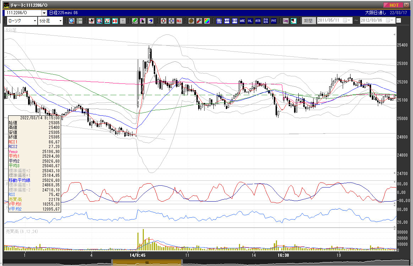413x266 pixels.
Task: Click the 大阪日通し session label
Action: pyautogui.click(x=376, y=13)
